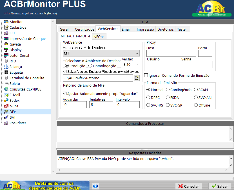Open the Cadastros icon in tree

[6, 27]
